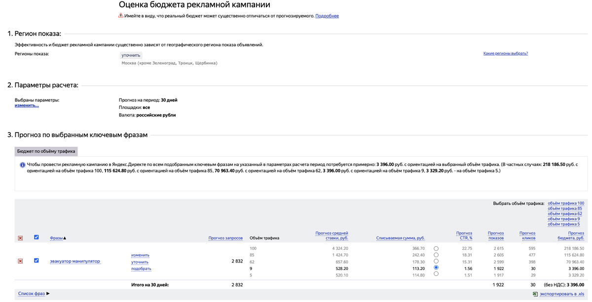Select traffic volume 100 radio button

436,248
